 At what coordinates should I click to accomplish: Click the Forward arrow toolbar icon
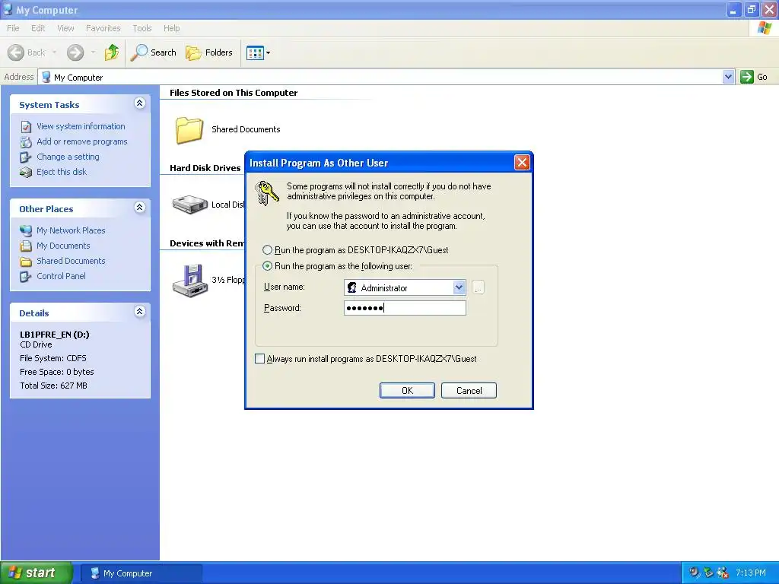75,52
